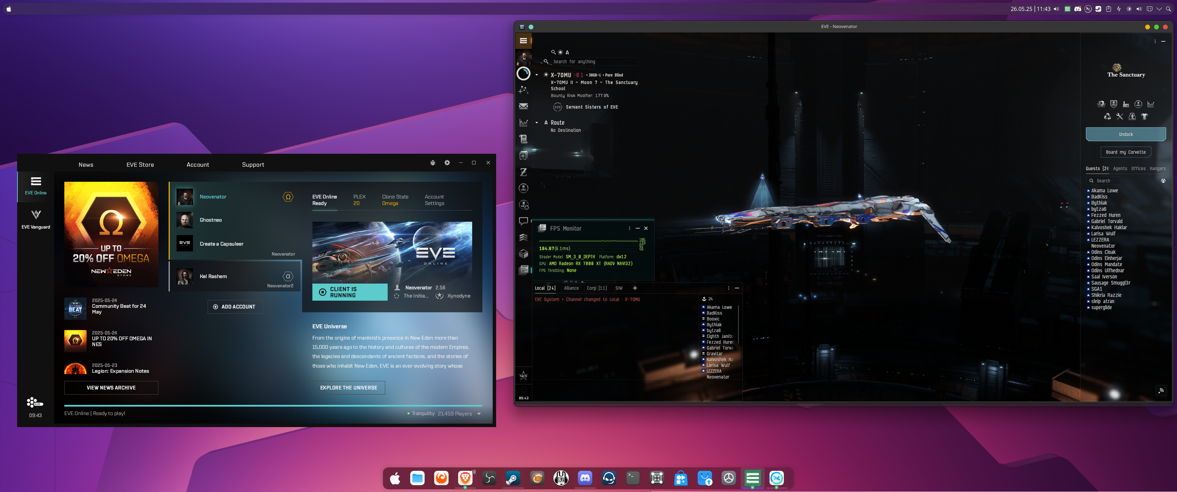Open the Neocom main menu icon in EVE
Image resolution: width=1177 pixels, height=492 pixels.
[523, 41]
